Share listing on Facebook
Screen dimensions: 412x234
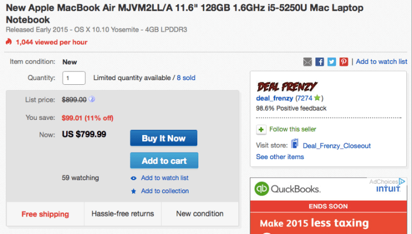[x=320, y=61]
